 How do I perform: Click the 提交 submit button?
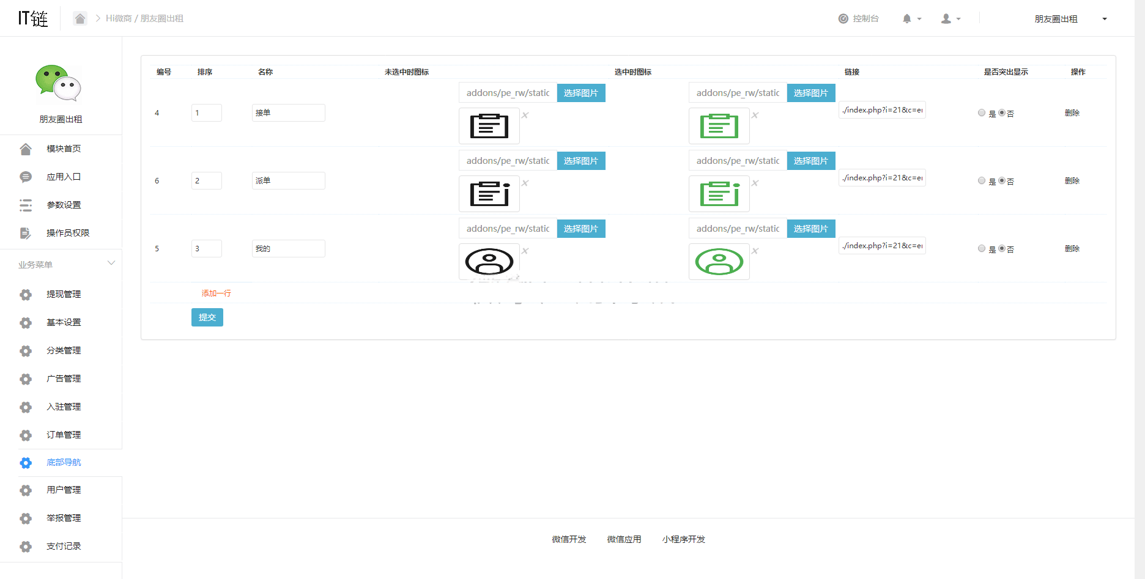point(207,317)
